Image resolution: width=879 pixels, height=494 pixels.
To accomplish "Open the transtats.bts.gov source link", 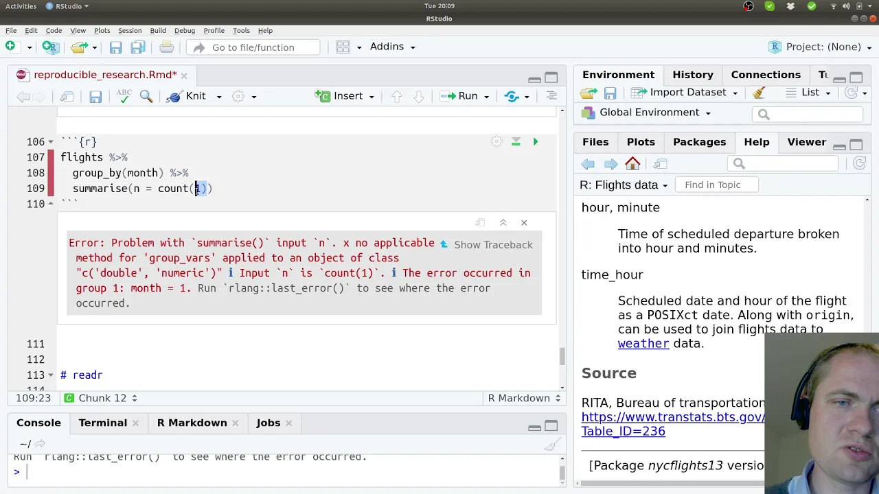I will click(x=673, y=424).
